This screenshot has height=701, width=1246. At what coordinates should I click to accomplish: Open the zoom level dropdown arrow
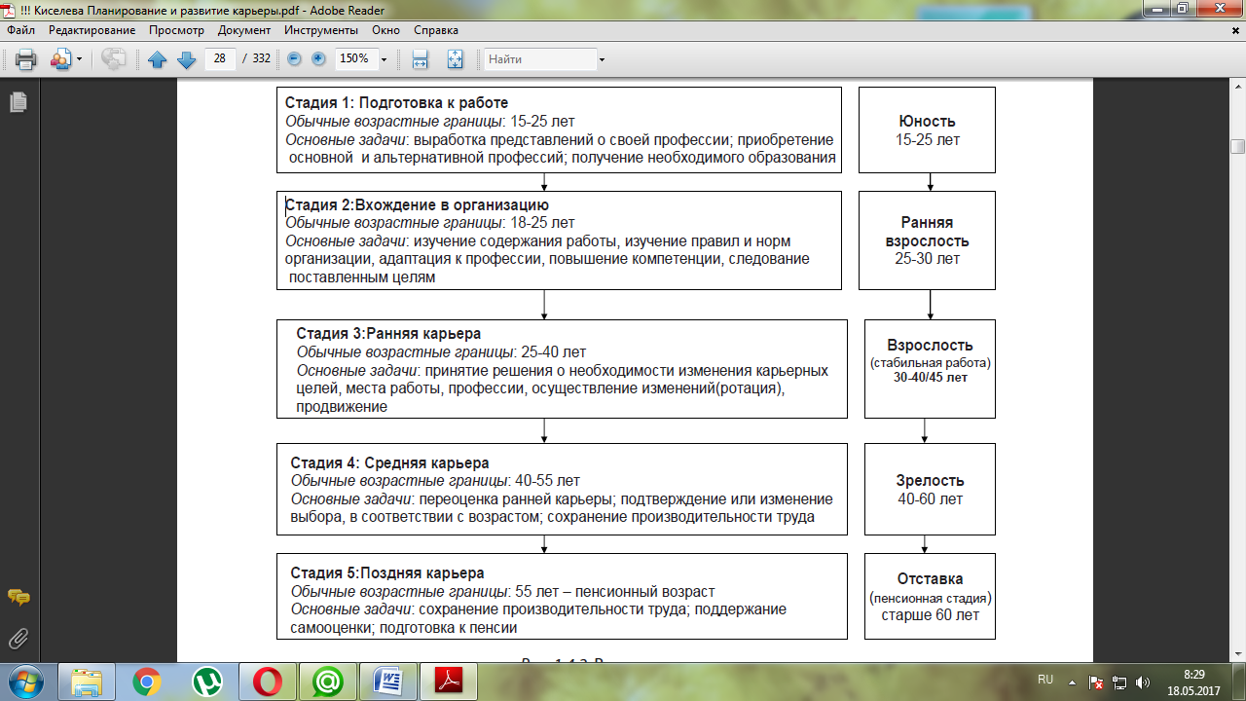(384, 59)
